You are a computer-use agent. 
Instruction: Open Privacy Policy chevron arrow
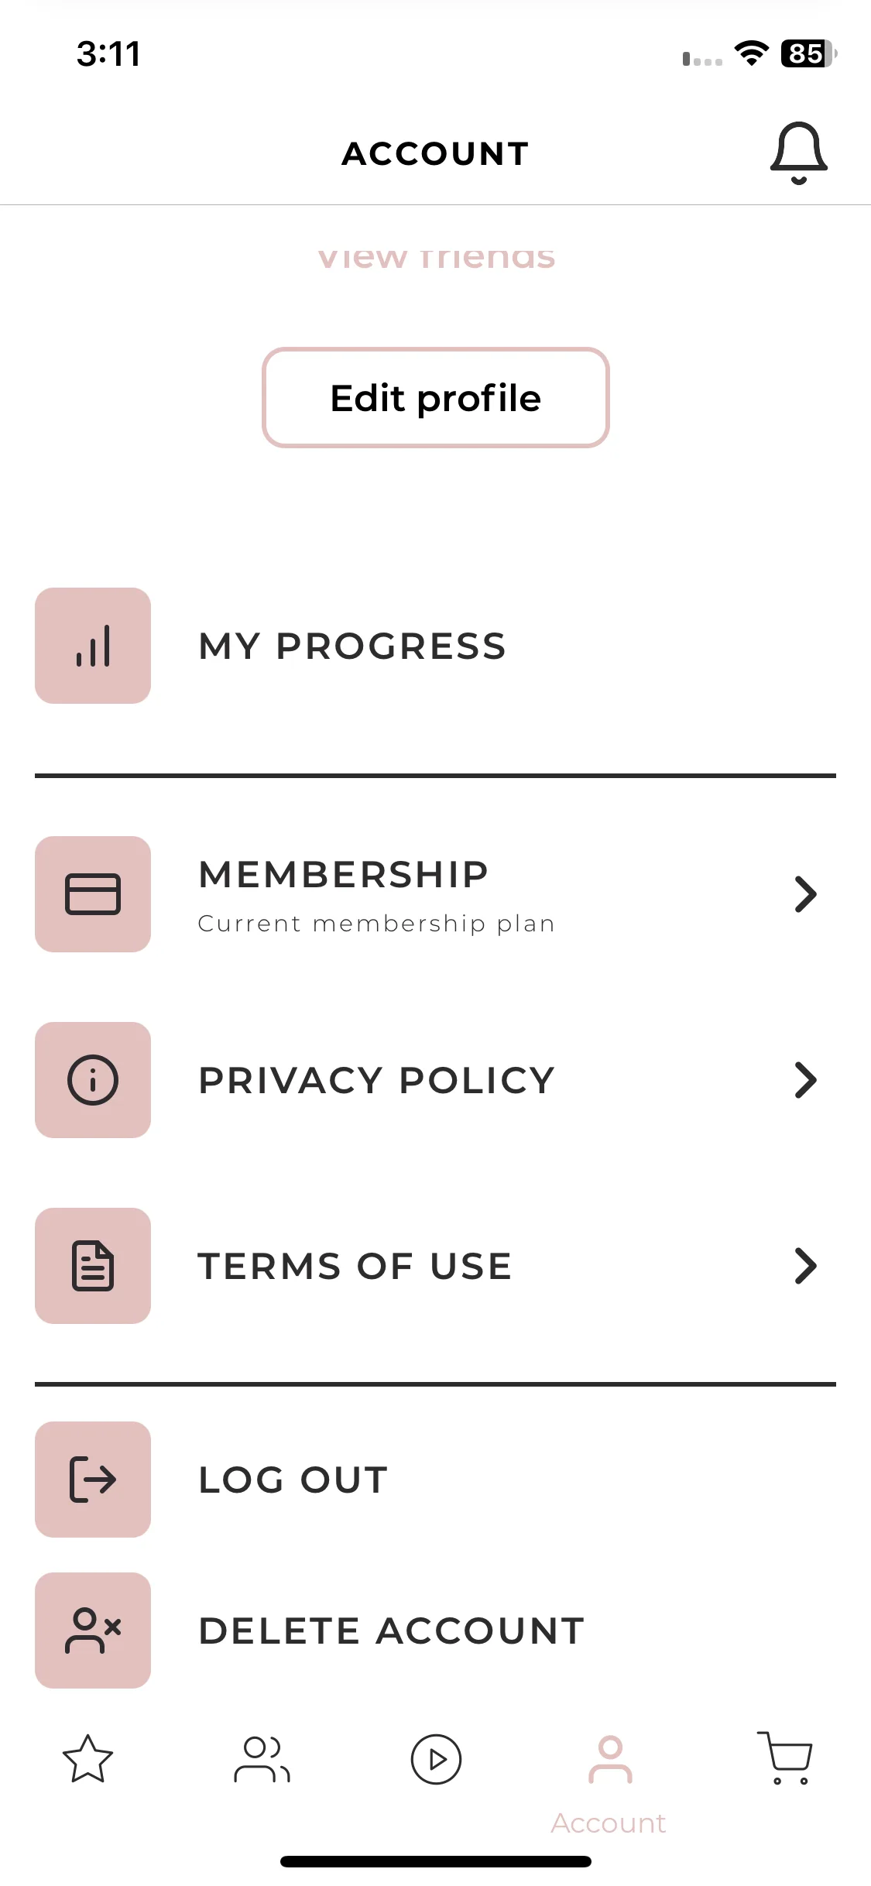click(805, 1080)
